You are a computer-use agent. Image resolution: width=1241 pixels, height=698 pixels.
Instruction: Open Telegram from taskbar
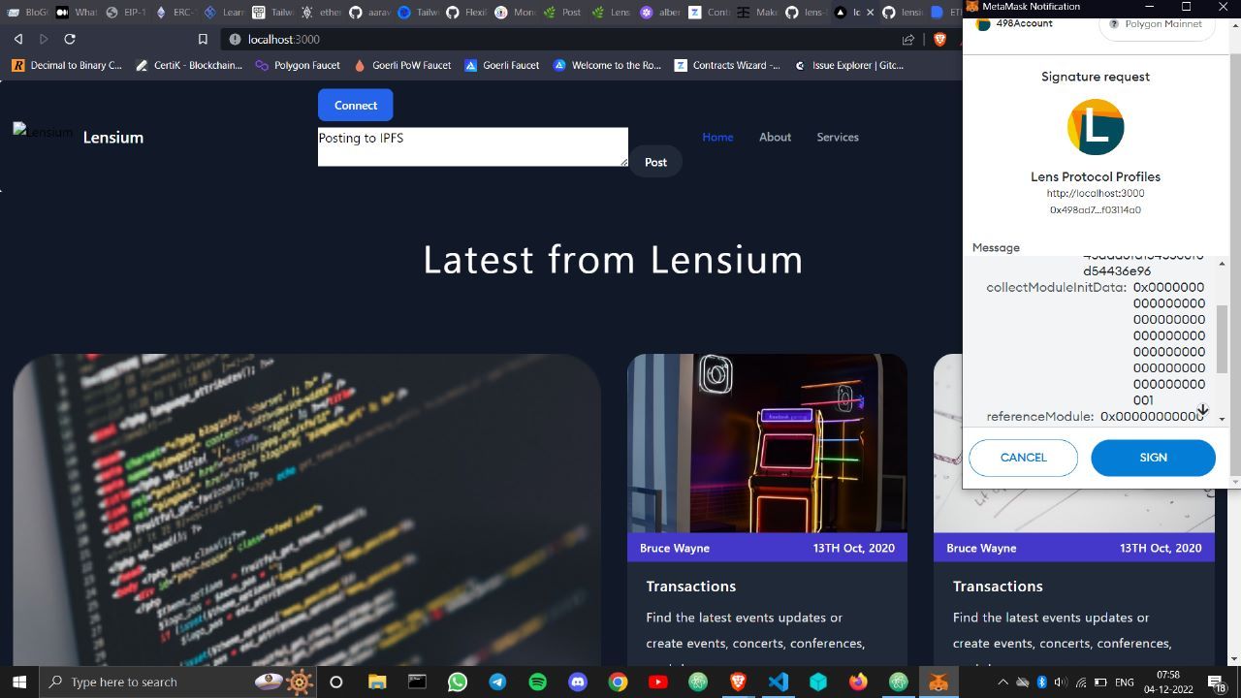[497, 682]
